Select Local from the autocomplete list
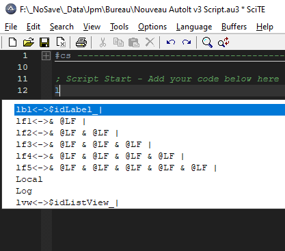This screenshot has height=251, width=285. [x=150, y=179]
